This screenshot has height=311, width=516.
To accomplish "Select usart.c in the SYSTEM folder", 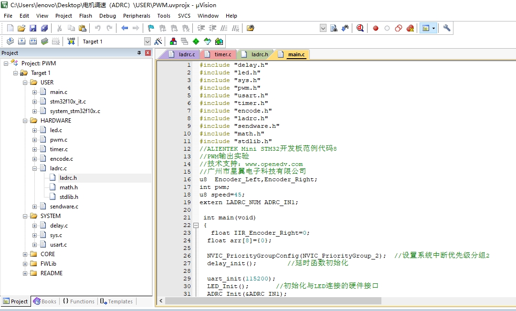I will coord(58,245).
